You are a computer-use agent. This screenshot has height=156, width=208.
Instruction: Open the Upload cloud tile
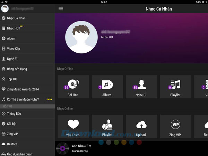tap(141, 127)
